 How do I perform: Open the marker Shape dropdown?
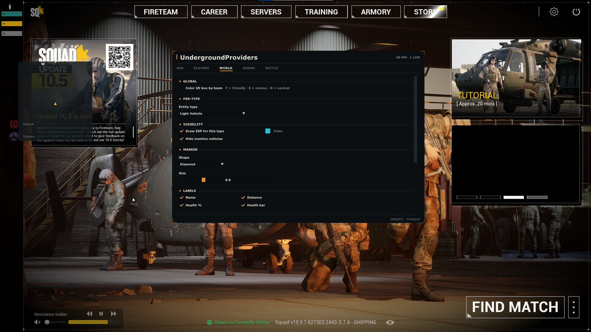pos(202,164)
